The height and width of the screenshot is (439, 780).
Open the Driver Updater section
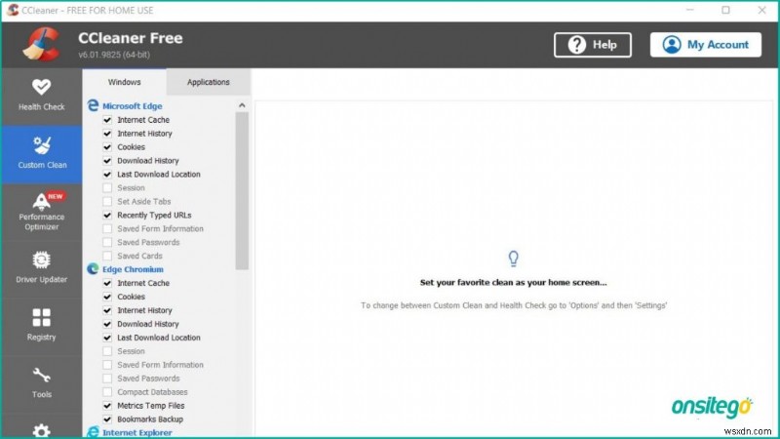(41, 267)
